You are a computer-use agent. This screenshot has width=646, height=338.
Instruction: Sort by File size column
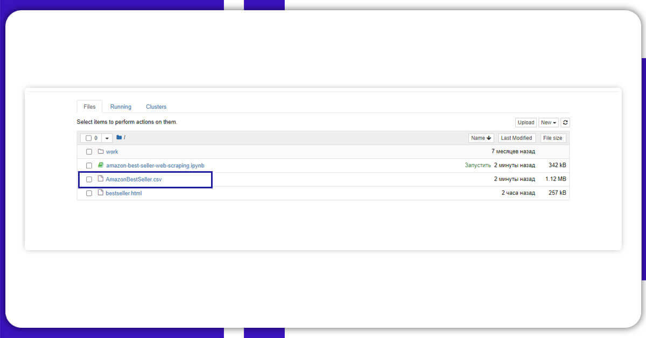[553, 138]
